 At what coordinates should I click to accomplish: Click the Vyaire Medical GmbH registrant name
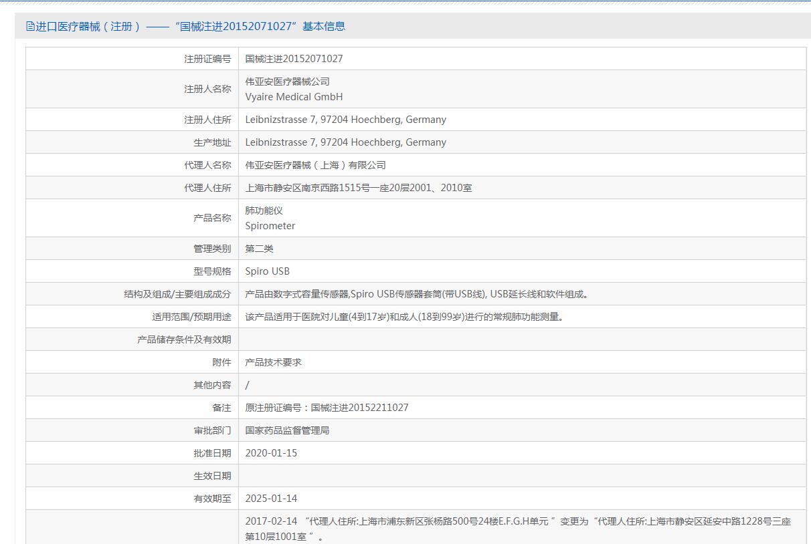coord(294,97)
